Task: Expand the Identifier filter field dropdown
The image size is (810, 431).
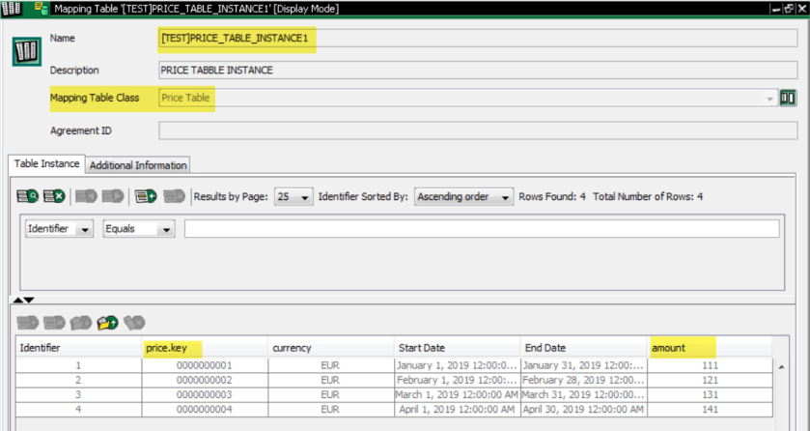Action: coord(58,229)
